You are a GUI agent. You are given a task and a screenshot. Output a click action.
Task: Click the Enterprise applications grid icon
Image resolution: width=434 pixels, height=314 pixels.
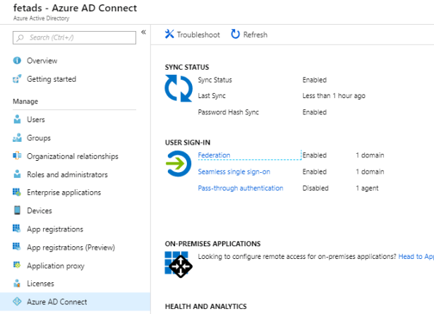pos(18,193)
